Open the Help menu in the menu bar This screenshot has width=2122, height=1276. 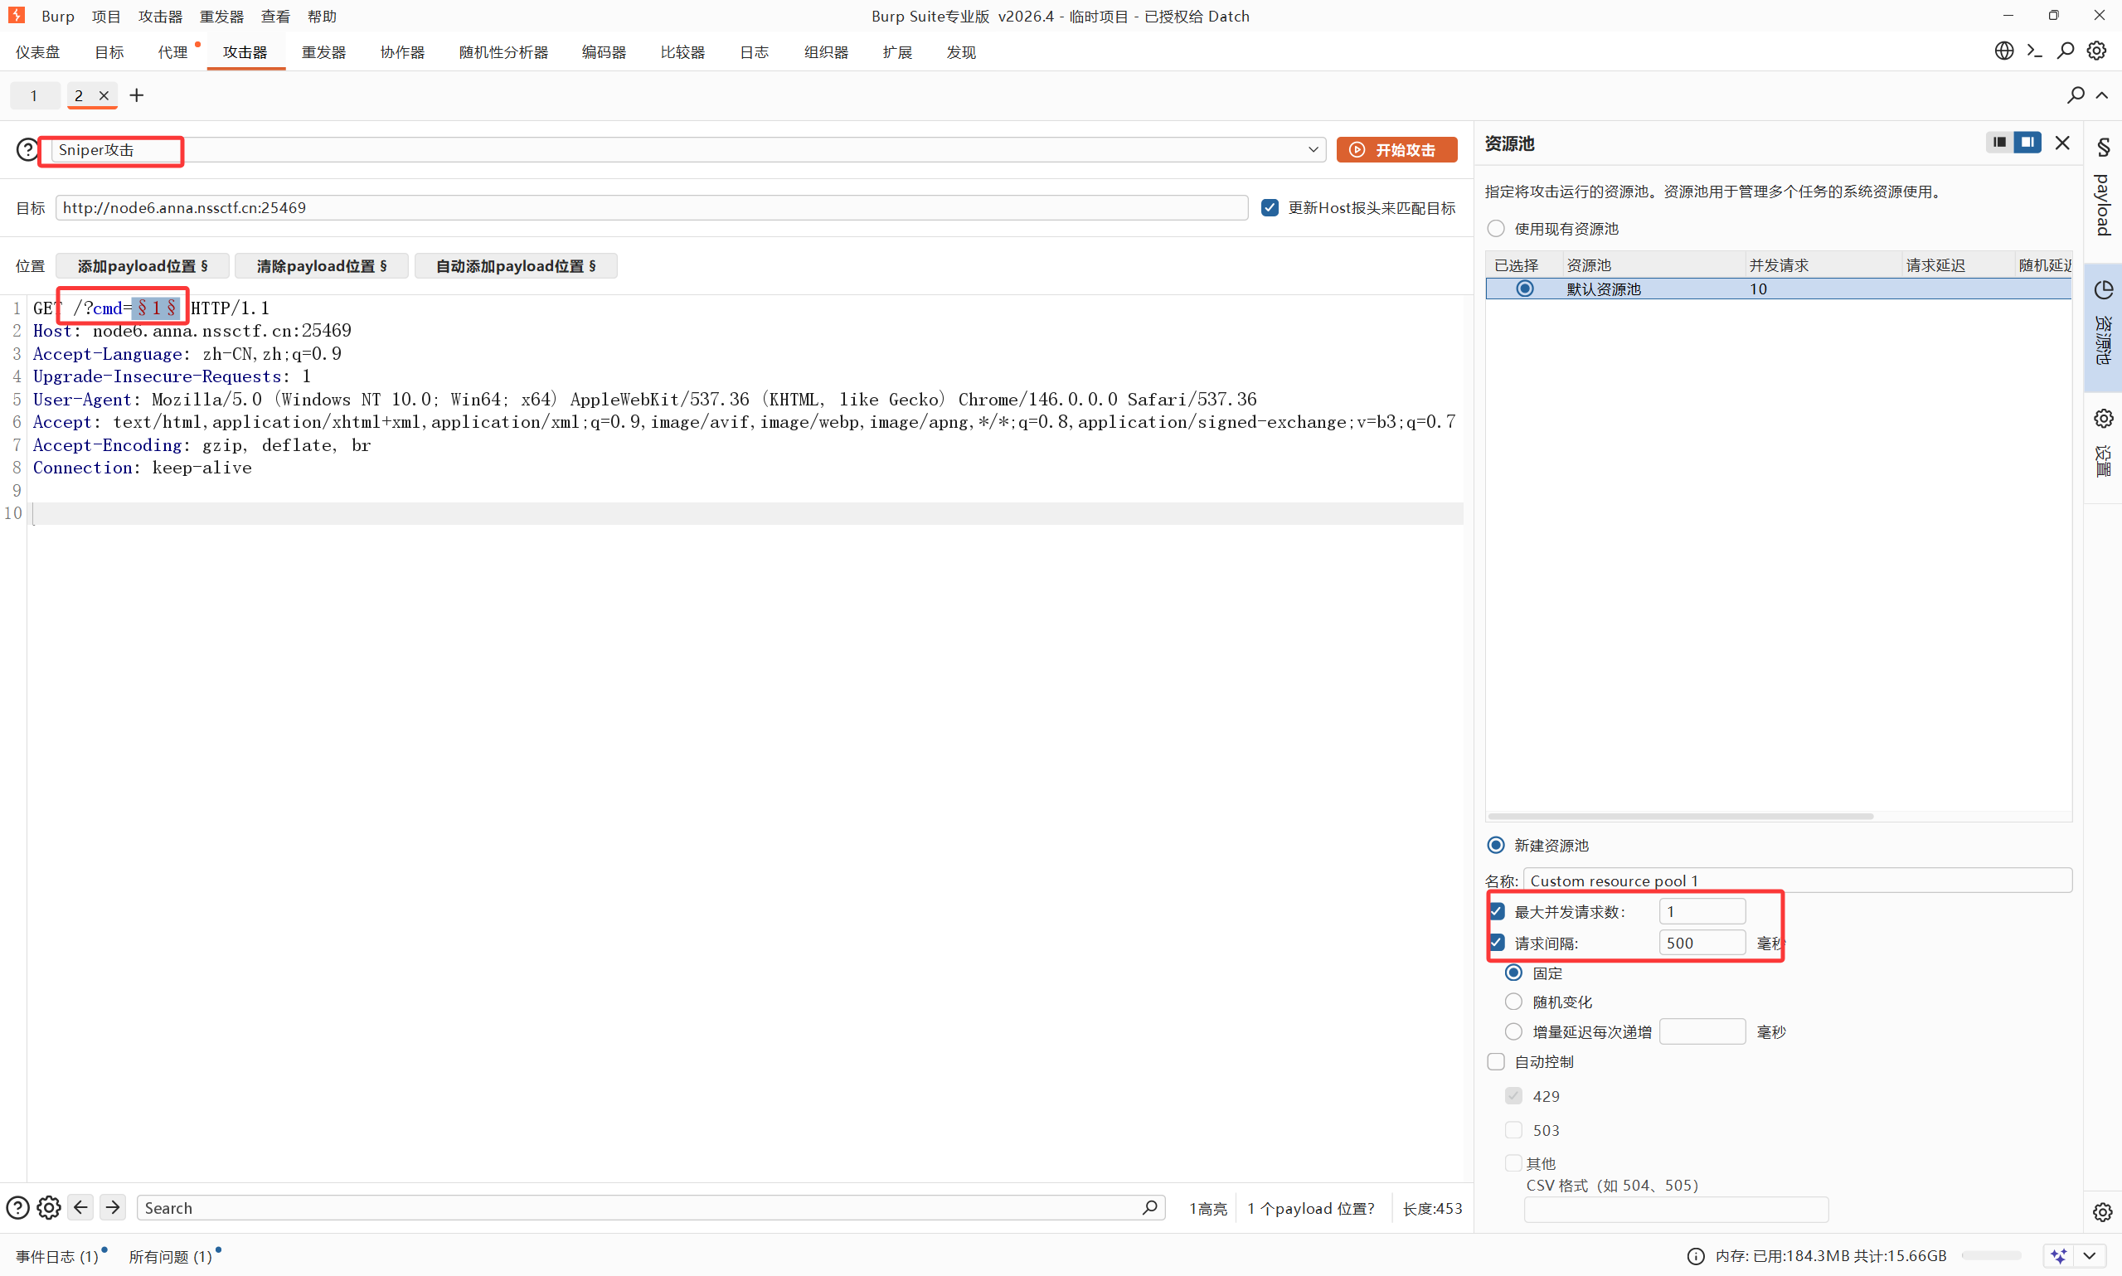(322, 17)
